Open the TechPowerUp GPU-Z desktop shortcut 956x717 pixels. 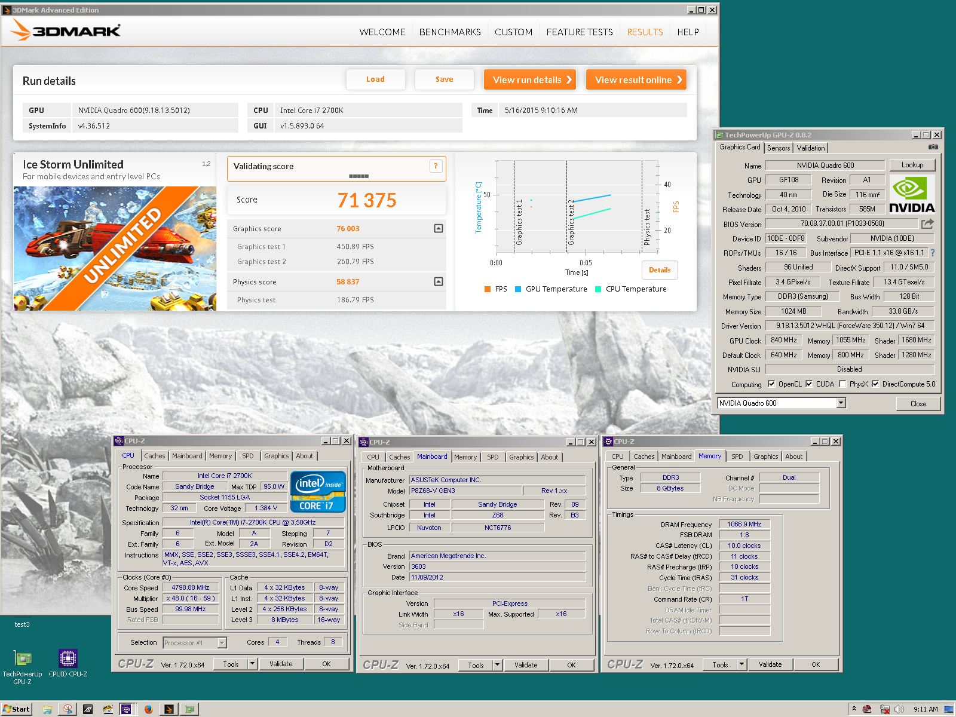(22, 667)
